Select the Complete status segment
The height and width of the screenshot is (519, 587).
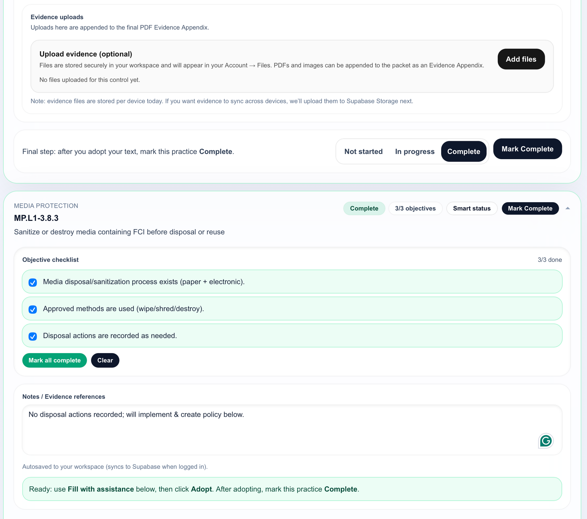click(463, 152)
